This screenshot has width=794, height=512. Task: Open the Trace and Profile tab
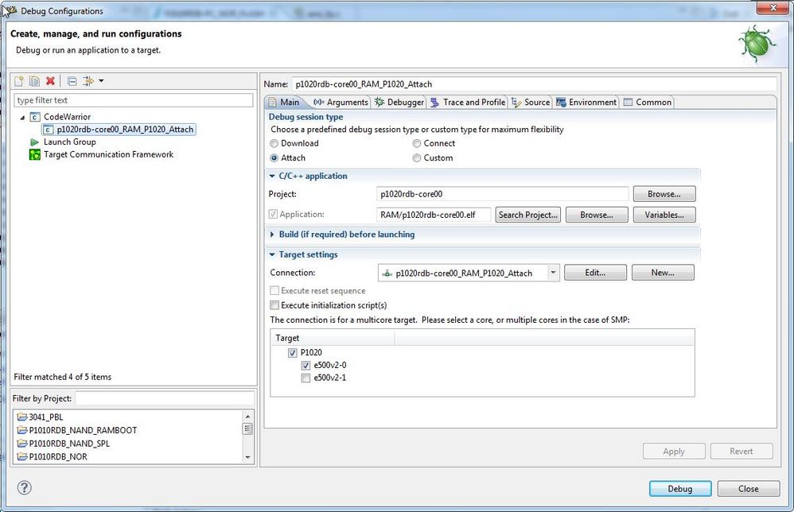click(468, 103)
